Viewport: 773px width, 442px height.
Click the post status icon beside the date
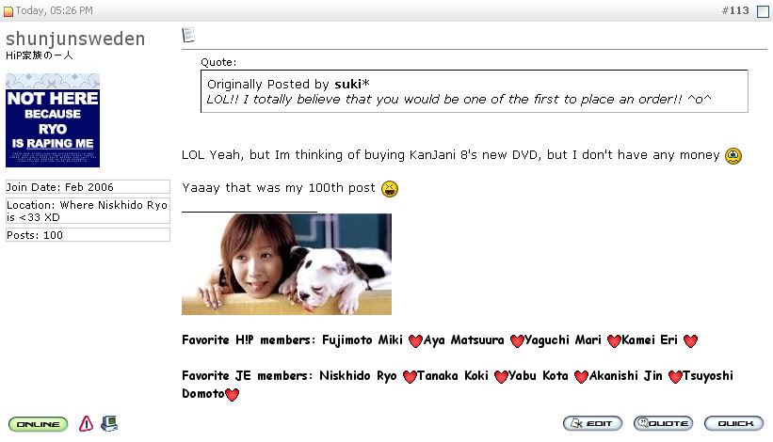tap(8, 11)
